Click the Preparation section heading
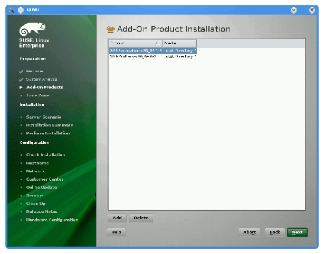 33,59
